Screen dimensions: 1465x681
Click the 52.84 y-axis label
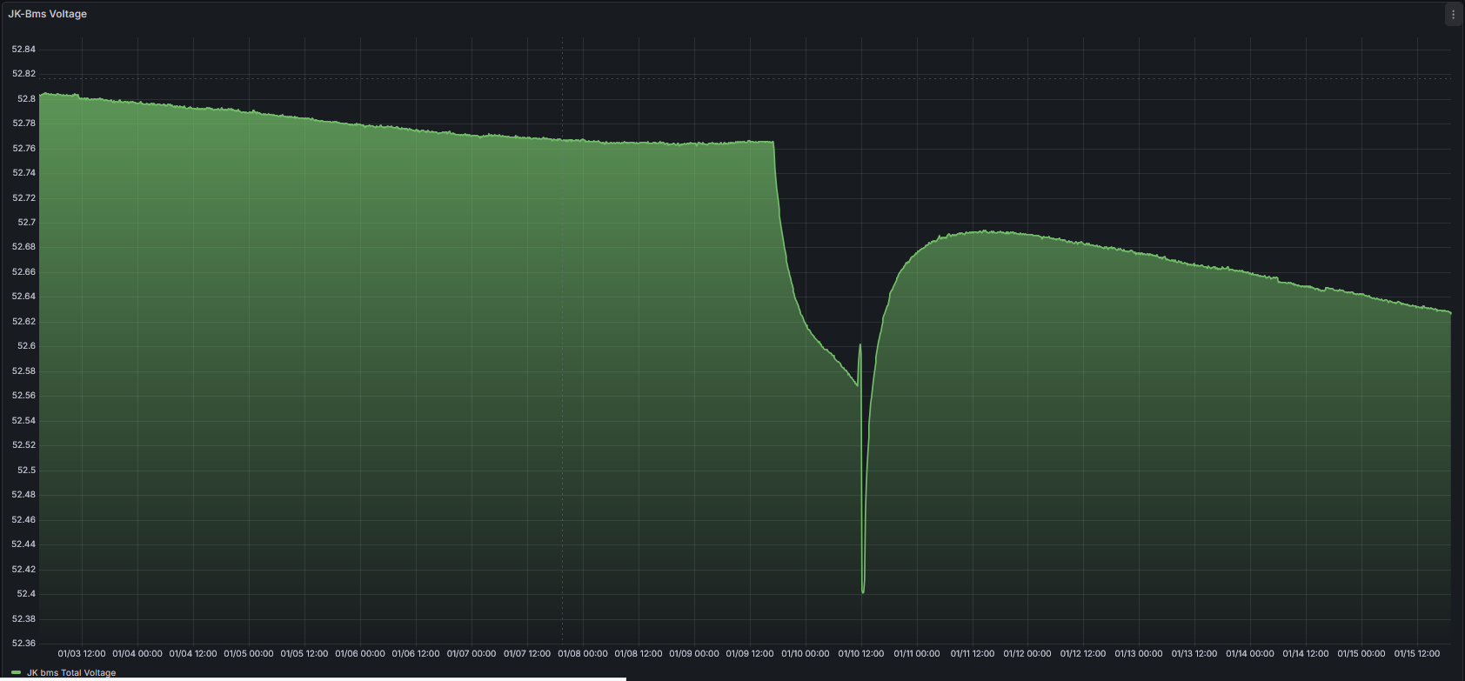pyautogui.click(x=23, y=50)
